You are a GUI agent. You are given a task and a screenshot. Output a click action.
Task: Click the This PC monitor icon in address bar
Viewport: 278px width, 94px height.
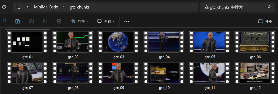(x=19, y=7)
